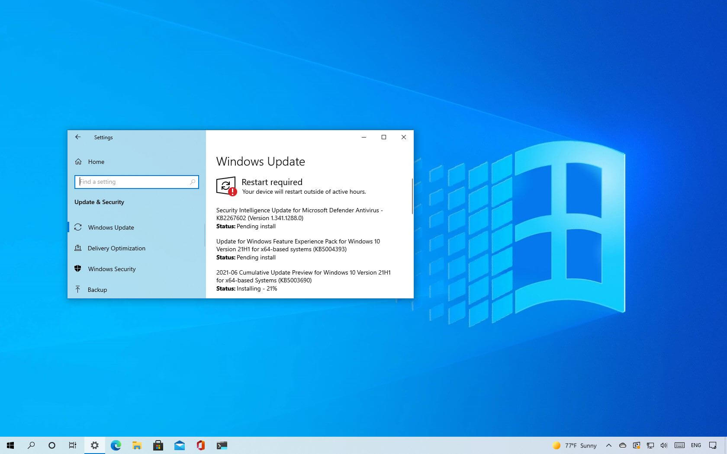
Task: Expand hidden system tray icons
Action: (608, 445)
